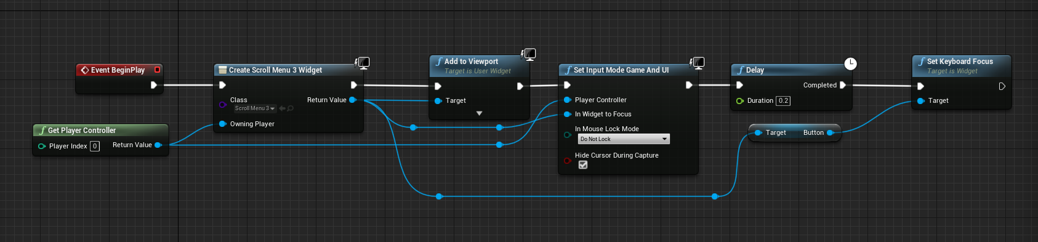
Task: Select the Get Player Controller node header
Action: pyautogui.click(x=100, y=130)
